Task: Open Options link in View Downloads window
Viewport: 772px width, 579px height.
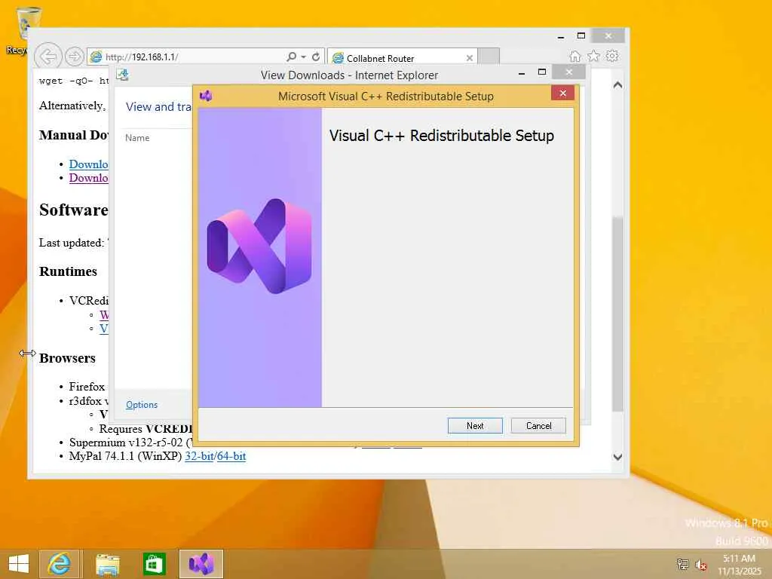Action: (x=141, y=405)
